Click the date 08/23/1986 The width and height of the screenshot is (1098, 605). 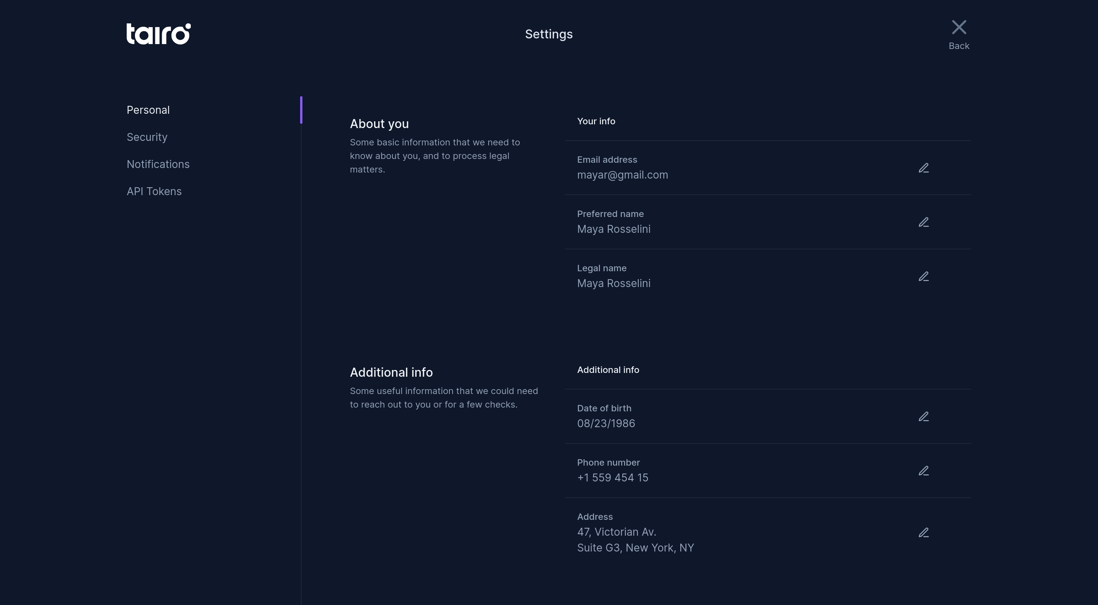pyautogui.click(x=606, y=424)
